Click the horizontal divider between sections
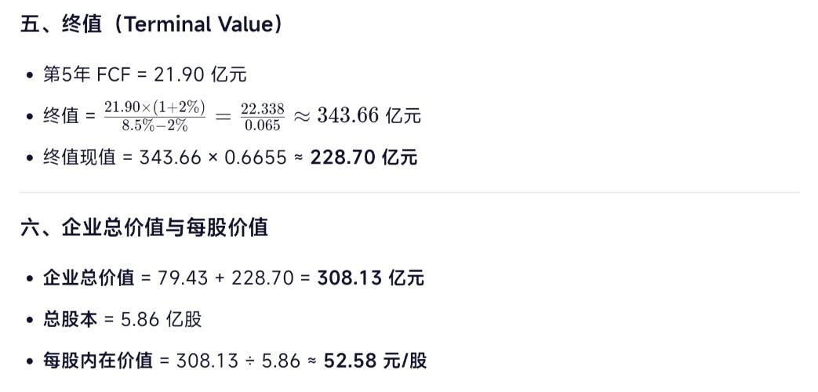818x392 pixels. click(409, 192)
